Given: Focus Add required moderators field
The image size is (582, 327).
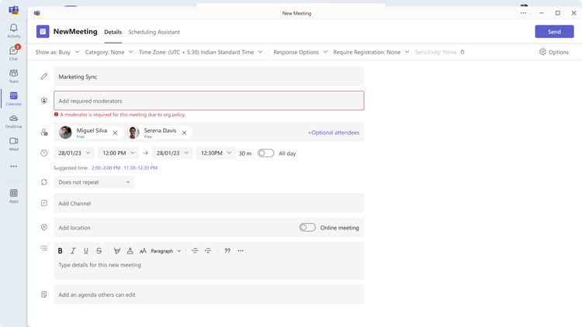Looking at the screenshot, I should (x=209, y=101).
